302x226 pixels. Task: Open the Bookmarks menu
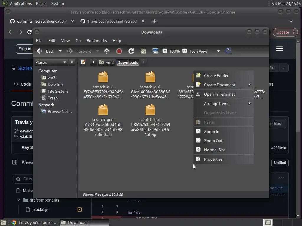point(97,41)
